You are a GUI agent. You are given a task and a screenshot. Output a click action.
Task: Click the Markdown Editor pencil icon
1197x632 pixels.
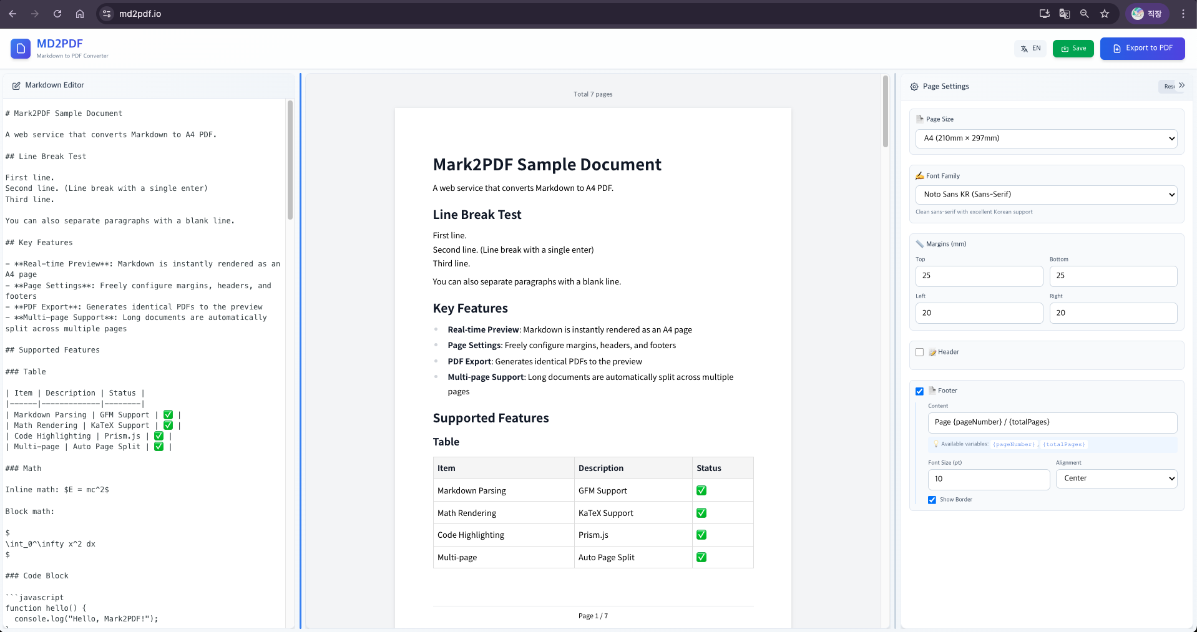tap(16, 85)
